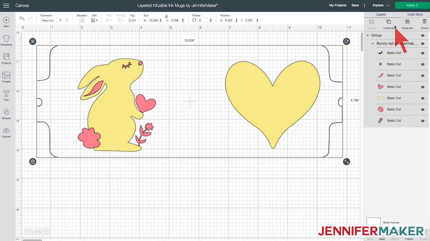Hide the yellow Basic Cut layer
The image size is (430, 241).
(423, 99)
